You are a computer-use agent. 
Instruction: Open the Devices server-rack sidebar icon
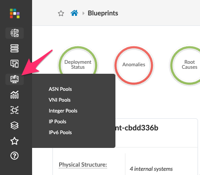point(15,48)
